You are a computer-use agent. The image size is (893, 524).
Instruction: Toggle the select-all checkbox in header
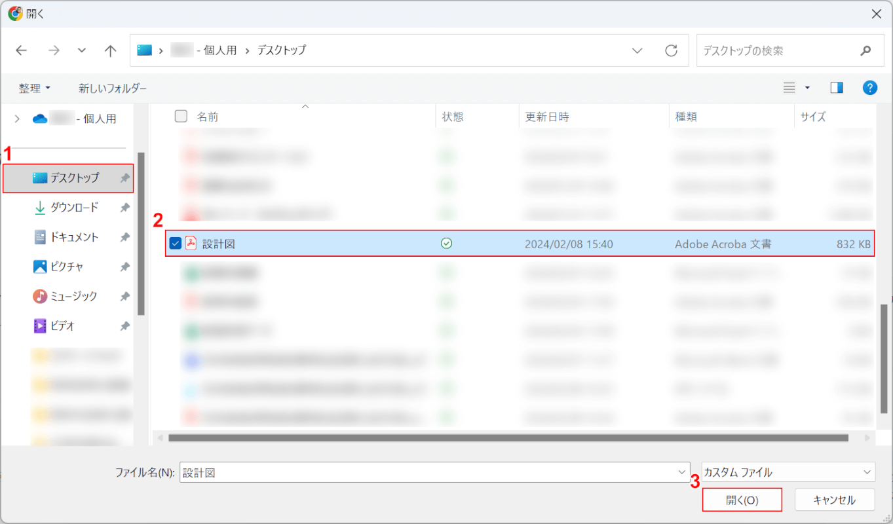click(181, 116)
